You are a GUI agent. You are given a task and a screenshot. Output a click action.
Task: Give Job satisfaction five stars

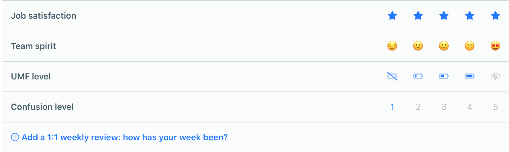495,15
